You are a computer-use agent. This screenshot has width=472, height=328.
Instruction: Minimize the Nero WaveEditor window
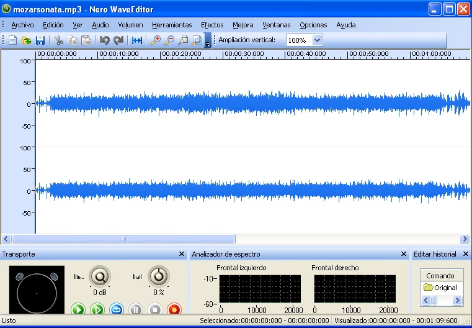click(434, 9)
